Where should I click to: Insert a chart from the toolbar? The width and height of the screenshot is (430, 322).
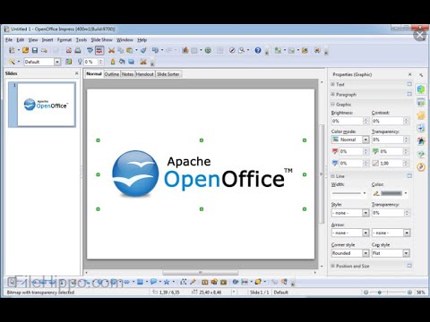pos(185,50)
